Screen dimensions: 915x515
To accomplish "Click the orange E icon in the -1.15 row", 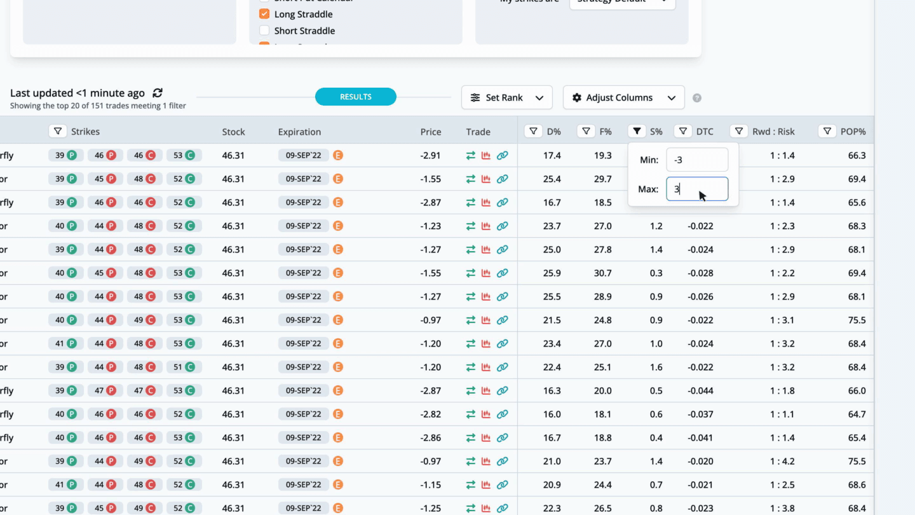I will 338,484.
